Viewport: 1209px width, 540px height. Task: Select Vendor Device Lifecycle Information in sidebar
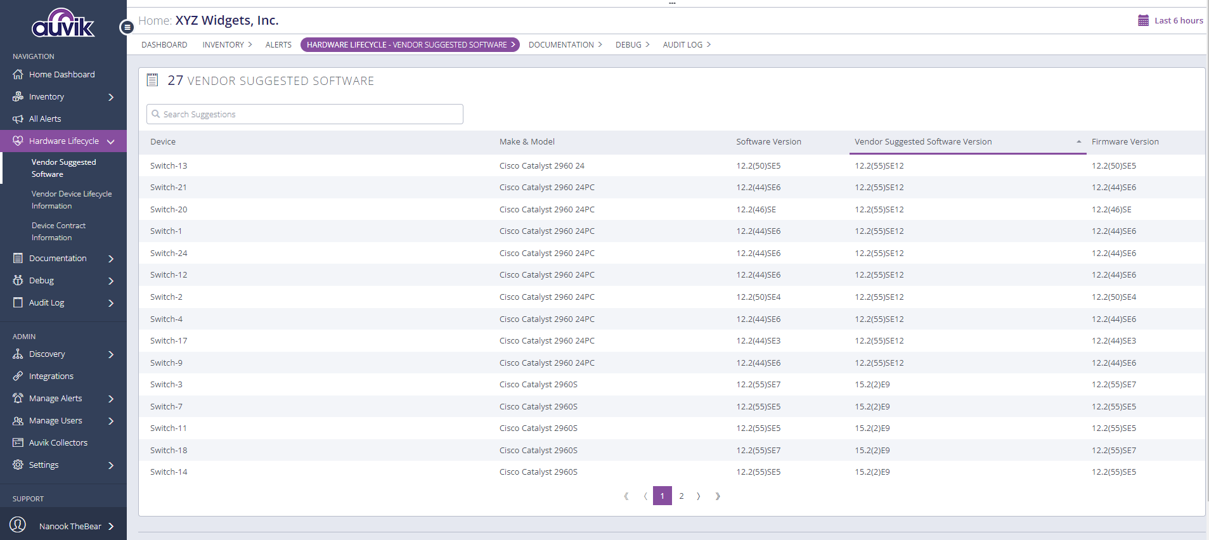pyautogui.click(x=72, y=200)
